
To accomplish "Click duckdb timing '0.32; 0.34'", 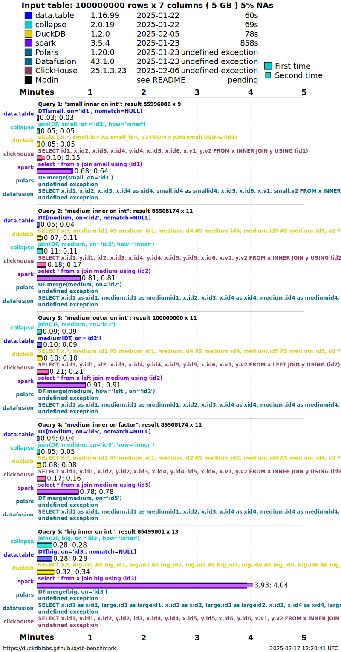I will click(73, 572).
